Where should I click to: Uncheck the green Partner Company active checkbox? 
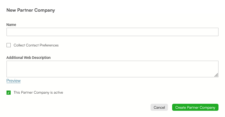tap(9, 93)
